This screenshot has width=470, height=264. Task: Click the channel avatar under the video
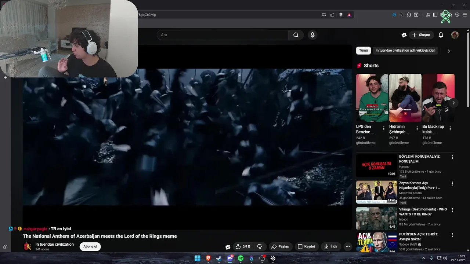[27, 246]
